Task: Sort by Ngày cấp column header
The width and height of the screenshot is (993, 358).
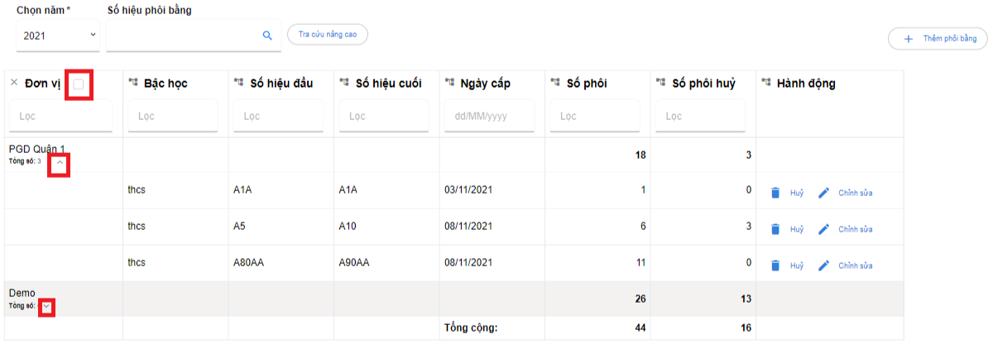Action: pyautogui.click(x=488, y=84)
